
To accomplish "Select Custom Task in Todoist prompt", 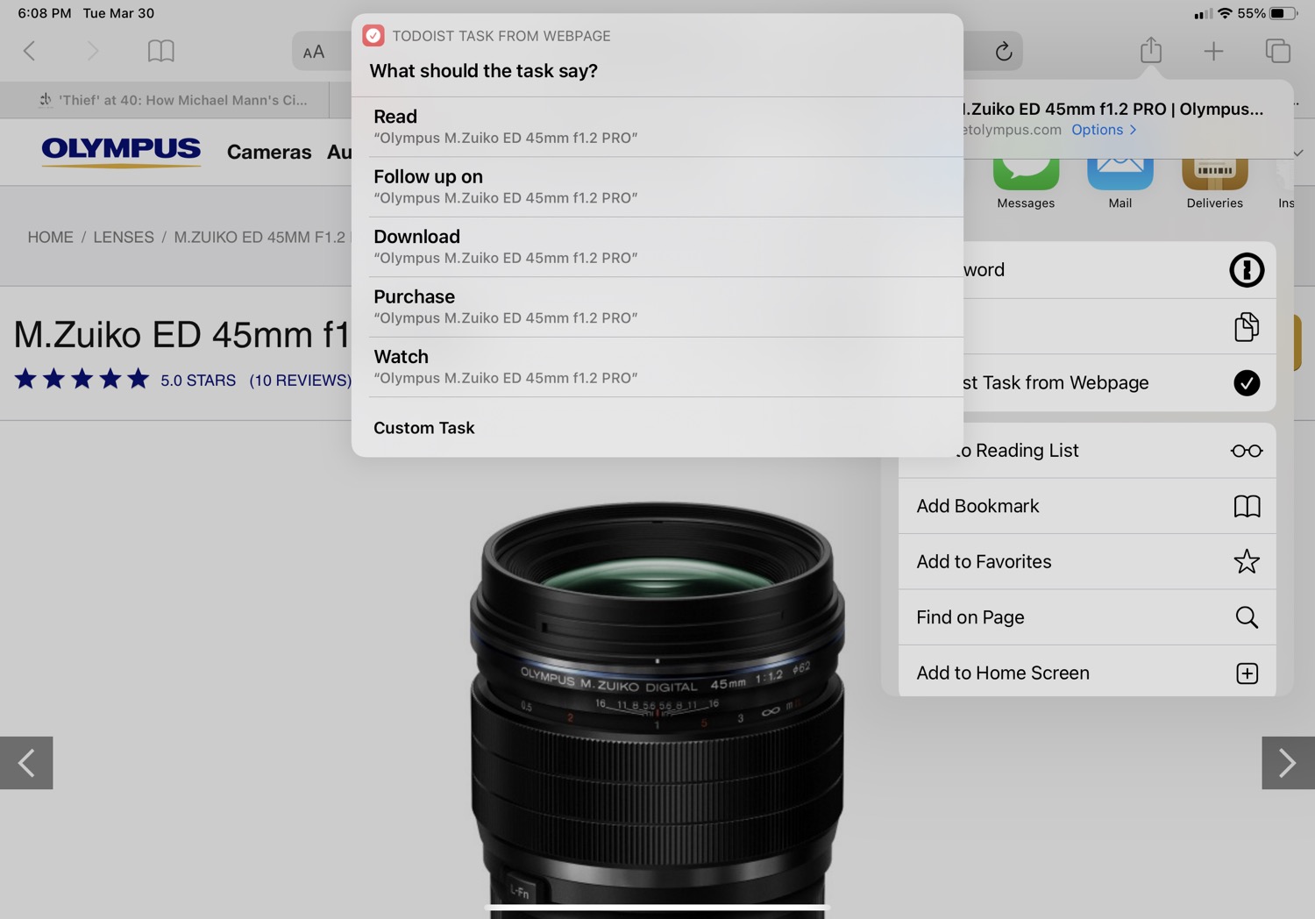I will tap(657, 427).
